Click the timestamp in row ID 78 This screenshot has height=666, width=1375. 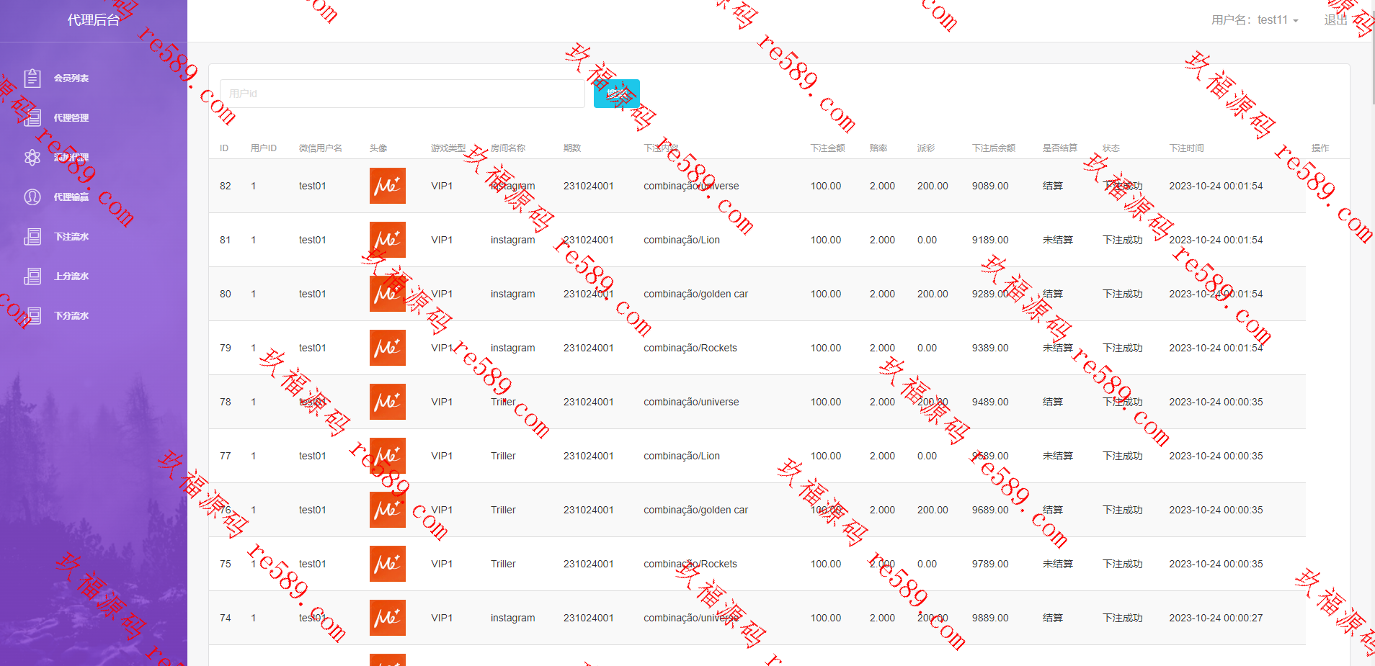click(x=1216, y=402)
